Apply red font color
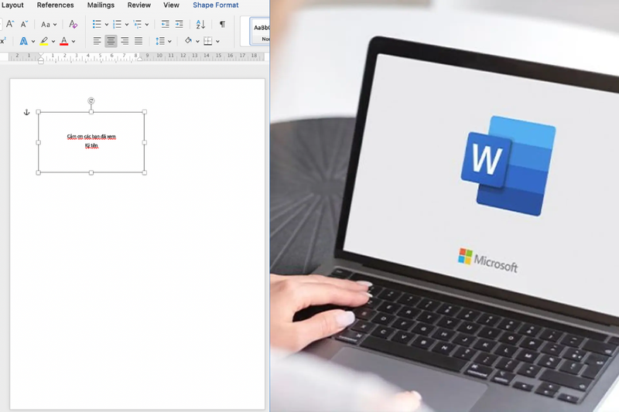The image size is (619, 412). click(x=64, y=41)
